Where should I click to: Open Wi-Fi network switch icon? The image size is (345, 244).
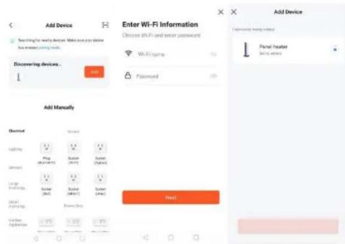(213, 54)
